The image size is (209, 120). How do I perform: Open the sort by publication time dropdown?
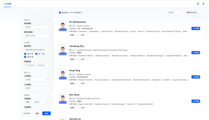[x=194, y=12]
